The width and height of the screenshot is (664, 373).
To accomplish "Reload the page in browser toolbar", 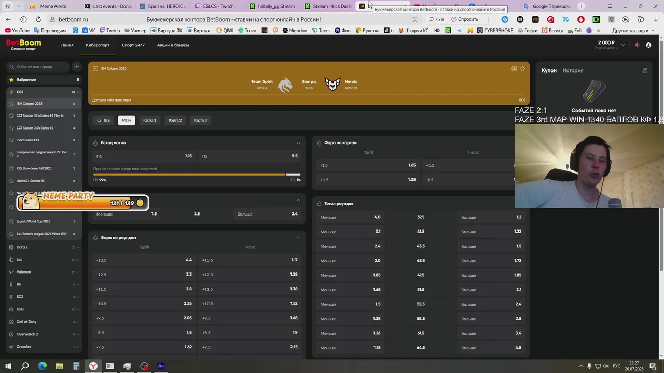I will pyautogui.click(x=38, y=19).
